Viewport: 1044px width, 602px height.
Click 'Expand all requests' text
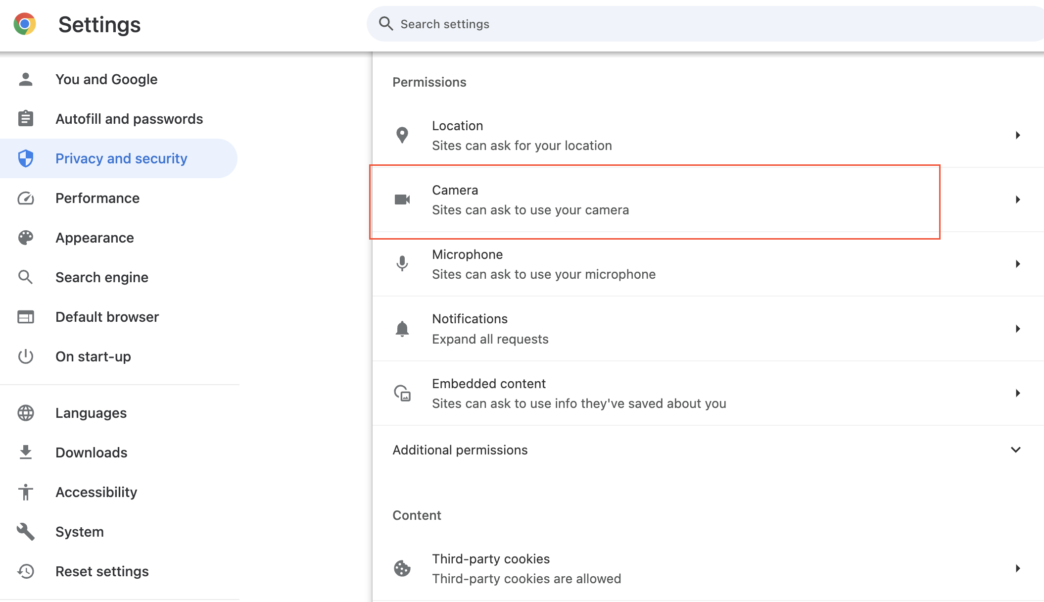click(490, 339)
